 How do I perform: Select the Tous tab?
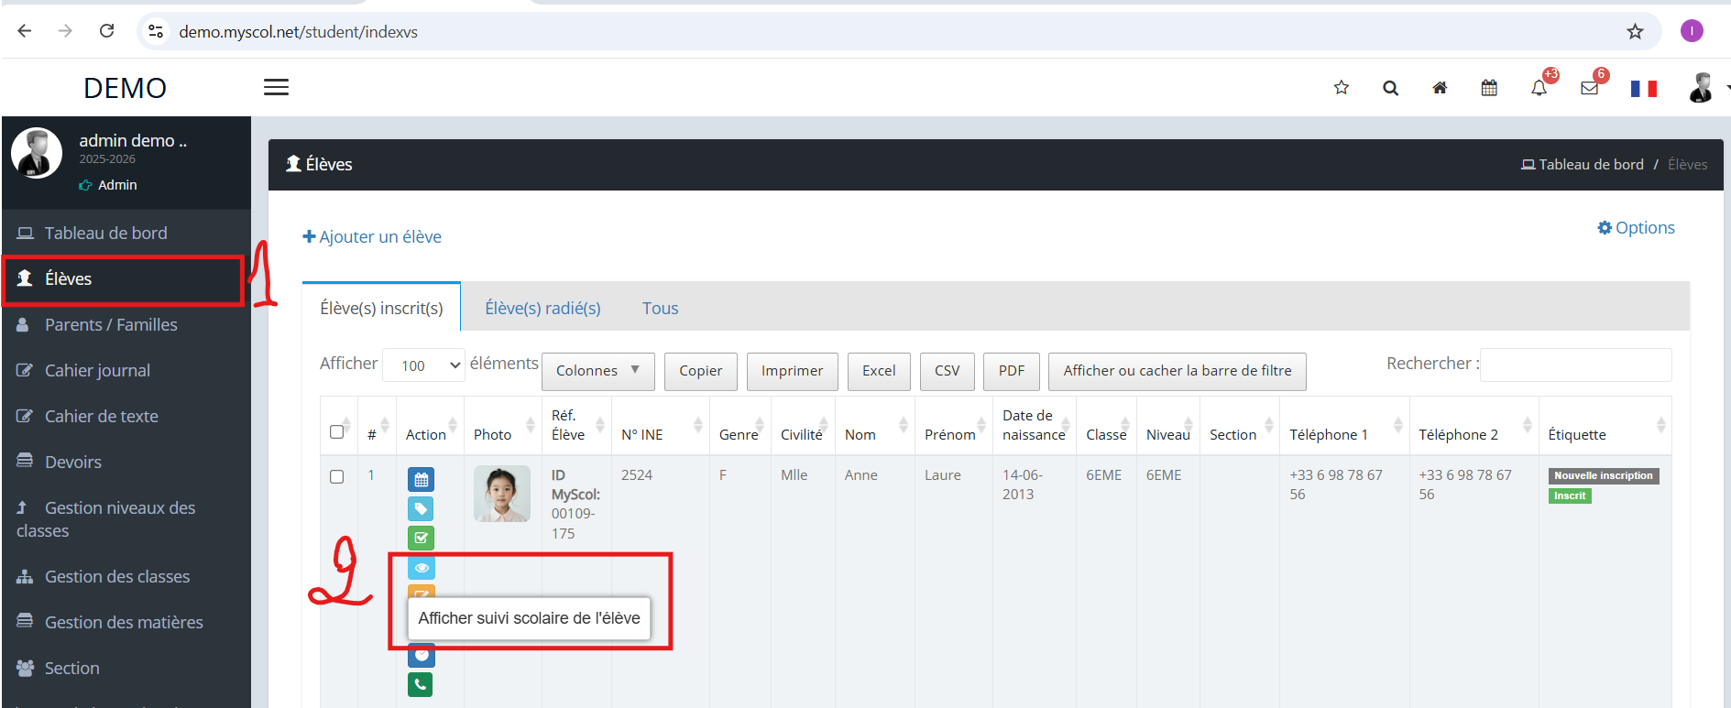click(x=660, y=309)
